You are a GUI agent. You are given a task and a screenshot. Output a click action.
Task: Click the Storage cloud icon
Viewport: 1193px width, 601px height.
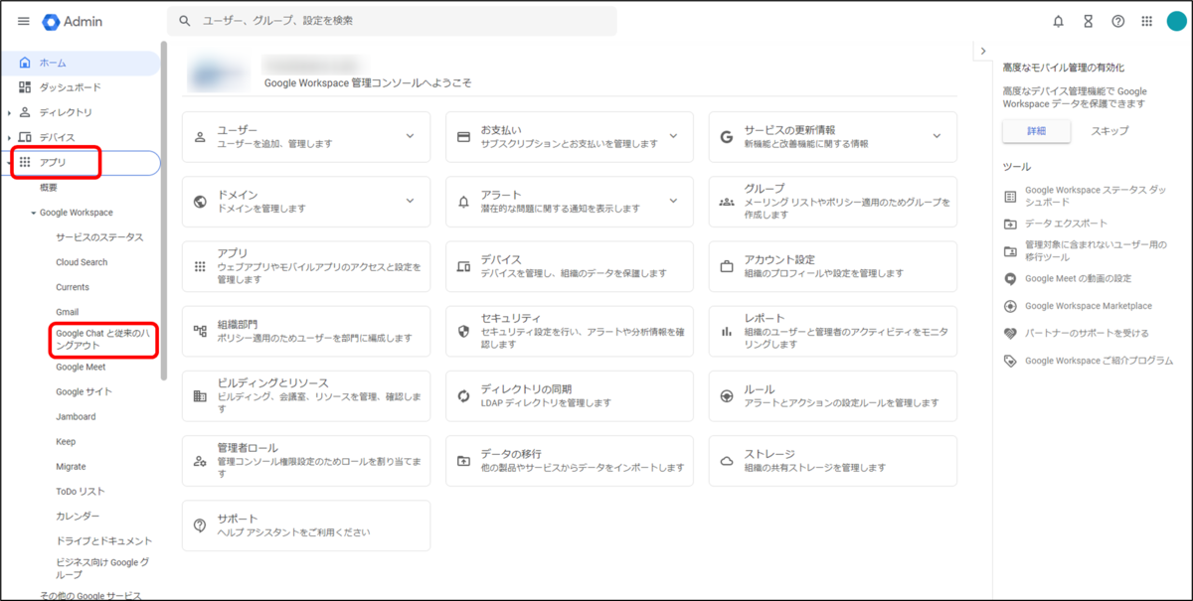(x=727, y=461)
